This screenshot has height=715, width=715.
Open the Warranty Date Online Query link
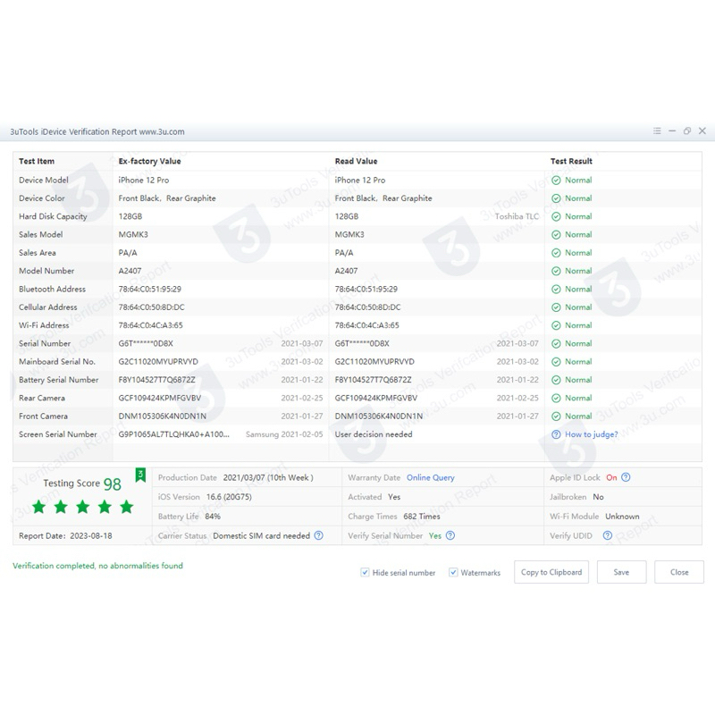tap(431, 478)
